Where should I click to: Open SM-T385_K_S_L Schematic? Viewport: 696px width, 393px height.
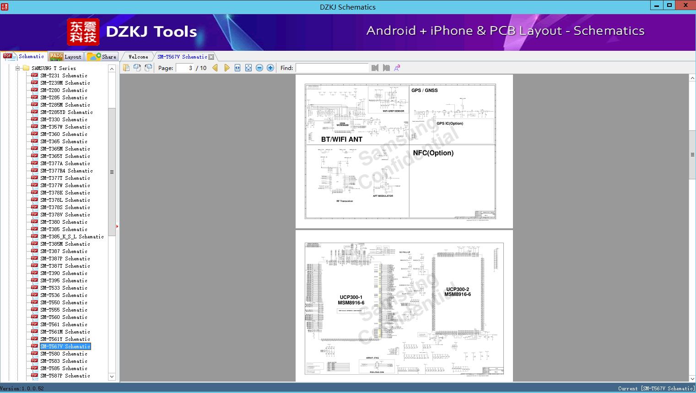click(x=72, y=237)
